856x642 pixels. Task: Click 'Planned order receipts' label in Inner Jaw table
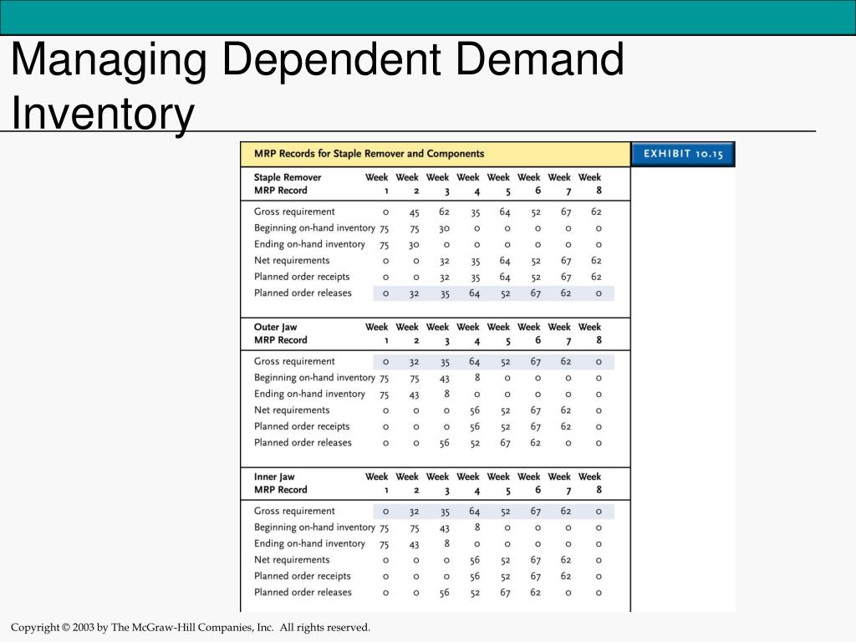301,576
